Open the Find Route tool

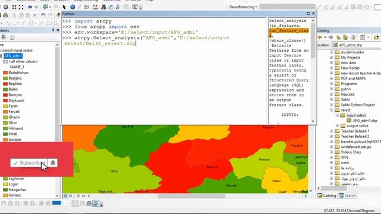tap(111, 7)
